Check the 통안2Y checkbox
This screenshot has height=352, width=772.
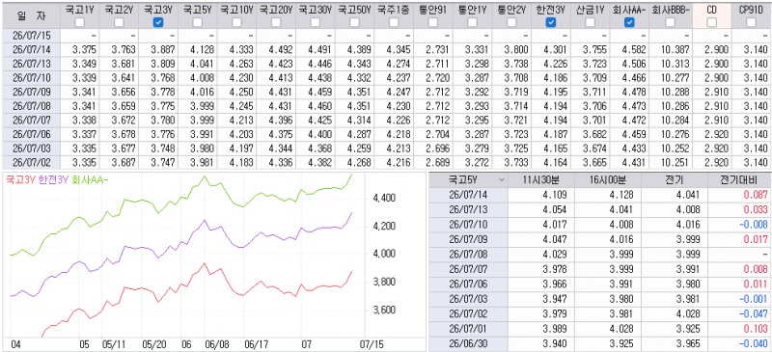coord(512,22)
